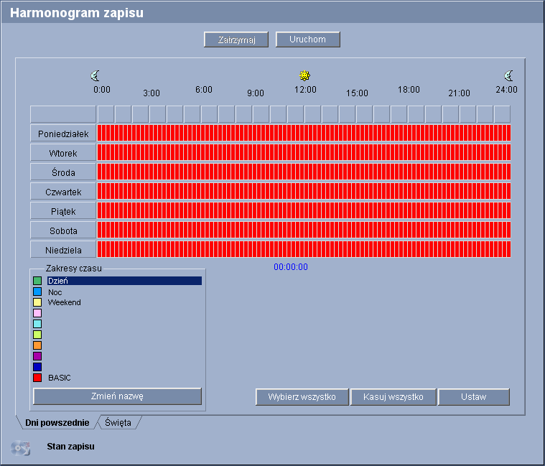Select the Poniedziałek day row header
Screen dimensions: 545x466
63,134
